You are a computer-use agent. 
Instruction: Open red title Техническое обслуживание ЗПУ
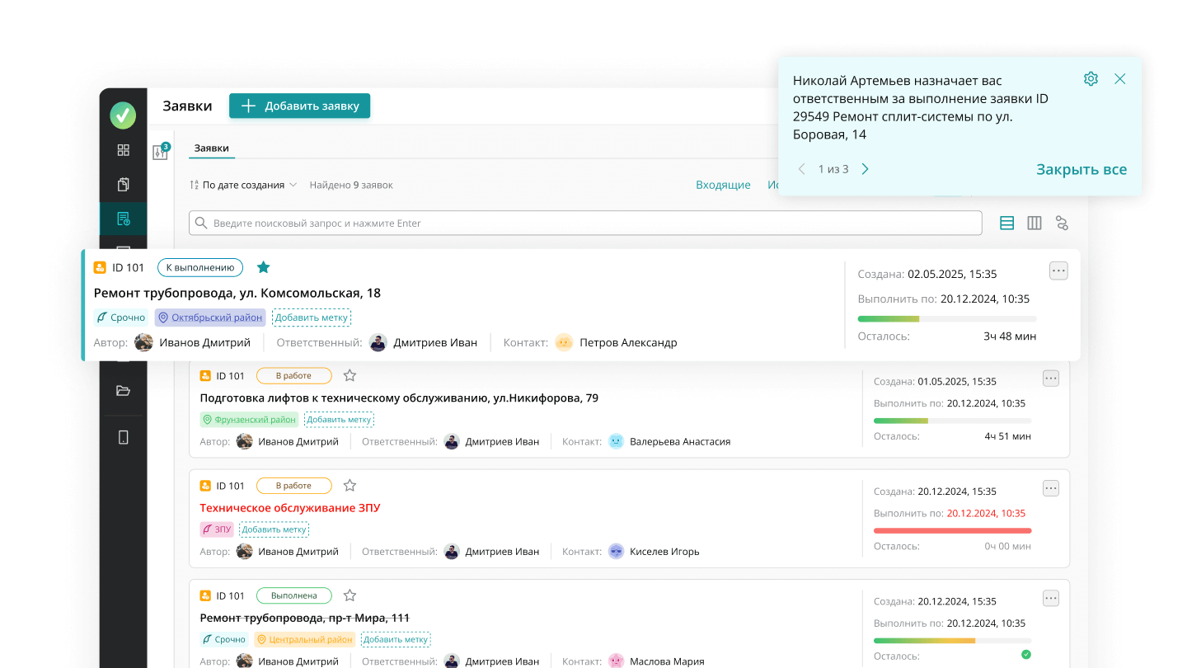[x=290, y=508]
